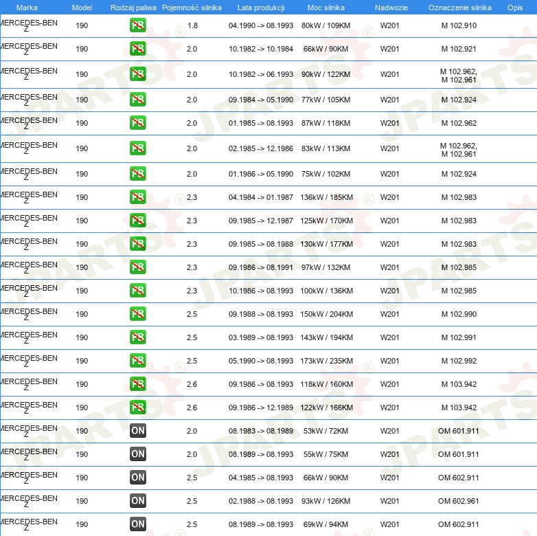The image size is (537, 536).
Task: Click the ON diesel icon for the OM 602.961 engine
Action: pyautogui.click(x=138, y=501)
